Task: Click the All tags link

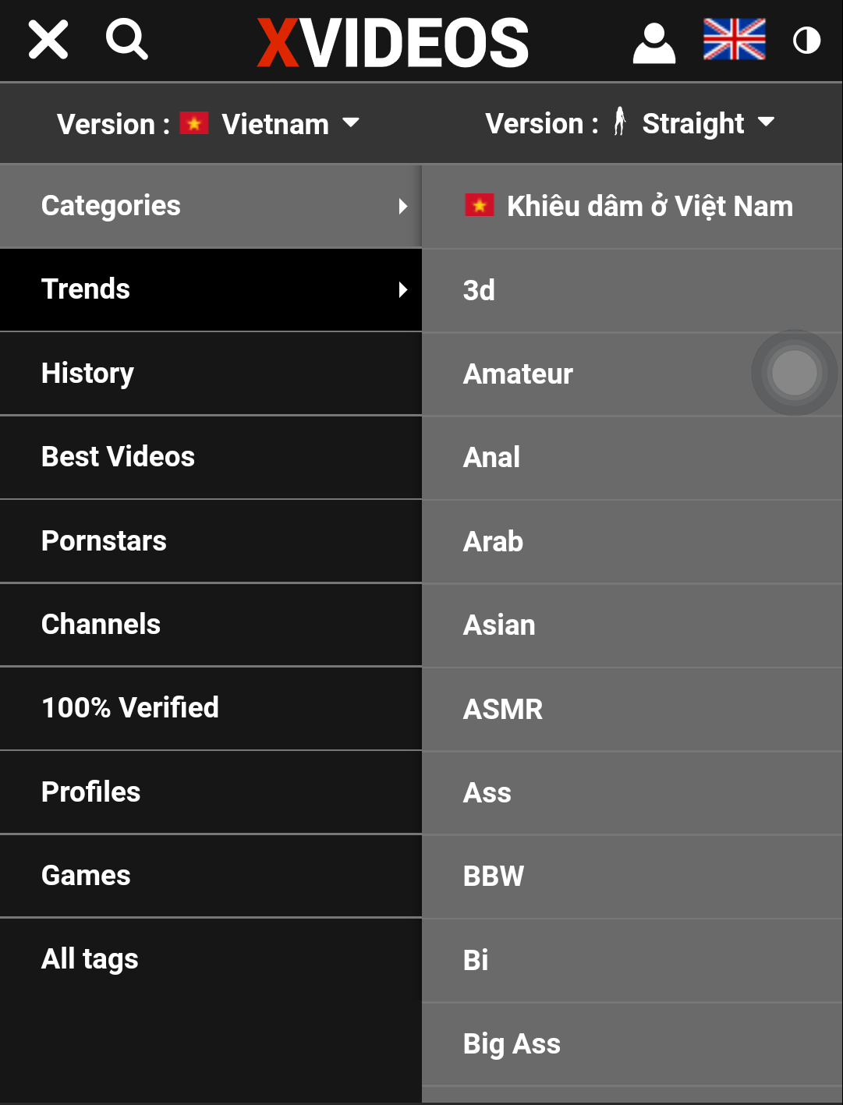Action: [90, 959]
